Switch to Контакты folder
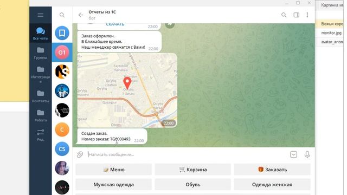 41,96
